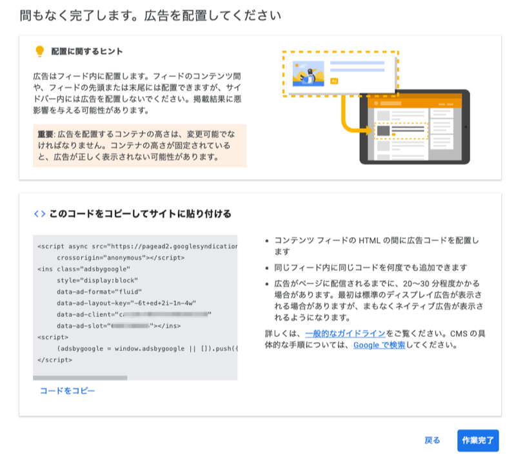Click the data-ad-client code line

[134, 314]
